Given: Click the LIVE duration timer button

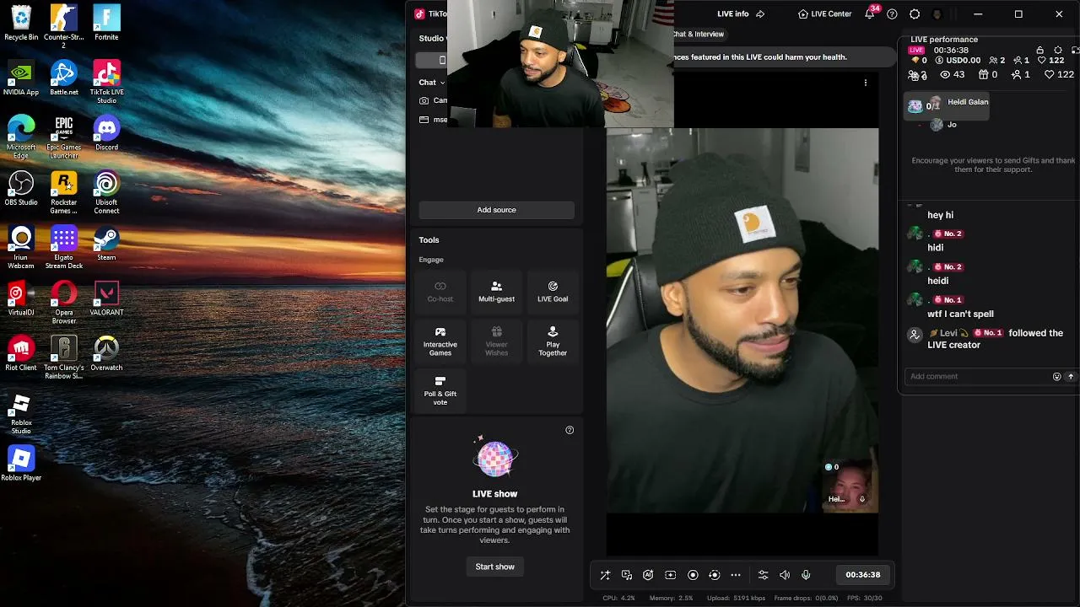Looking at the screenshot, I should [x=863, y=575].
